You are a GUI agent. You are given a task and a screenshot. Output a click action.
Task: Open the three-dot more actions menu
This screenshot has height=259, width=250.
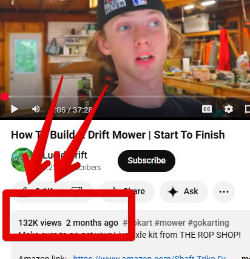[x=224, y=191]
